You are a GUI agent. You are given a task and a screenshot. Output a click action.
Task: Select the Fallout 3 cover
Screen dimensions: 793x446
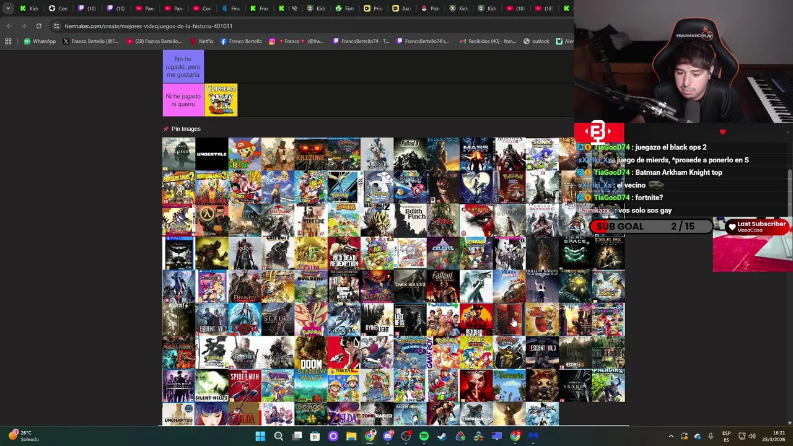click(x=410, y=154)
